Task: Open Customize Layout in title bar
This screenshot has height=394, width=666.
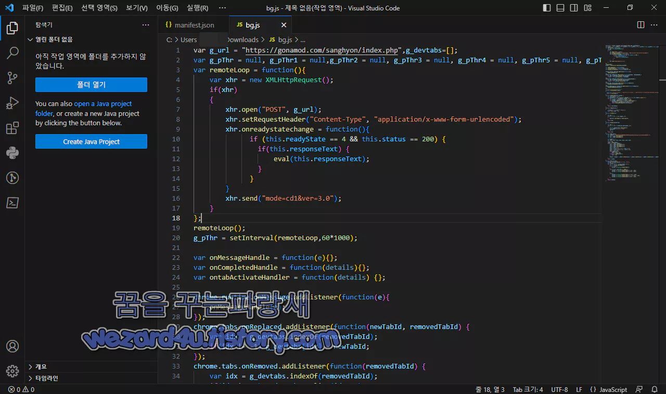Action: (x=587, y=8)
